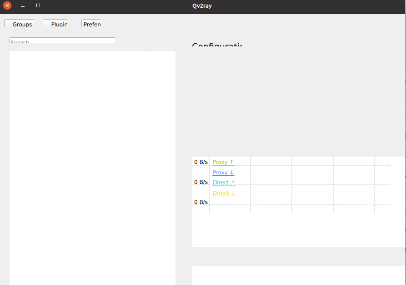The image size is (406, 285).
Task: Open the Plugin button
Action: pyautogui.click(x=55, y=24)
